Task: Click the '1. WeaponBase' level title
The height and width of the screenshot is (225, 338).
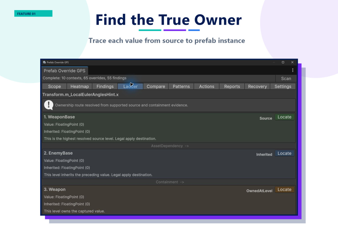Action: point(59,117)
